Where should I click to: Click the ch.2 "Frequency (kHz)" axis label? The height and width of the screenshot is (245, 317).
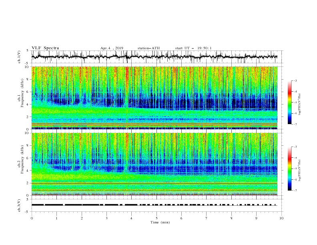coord(22,159)
